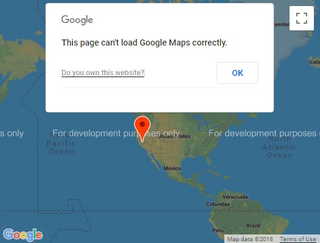Click the "can't load Google Maps correctly" message

[144, 43]
